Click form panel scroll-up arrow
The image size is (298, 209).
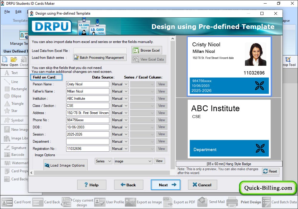coord(173,39)
